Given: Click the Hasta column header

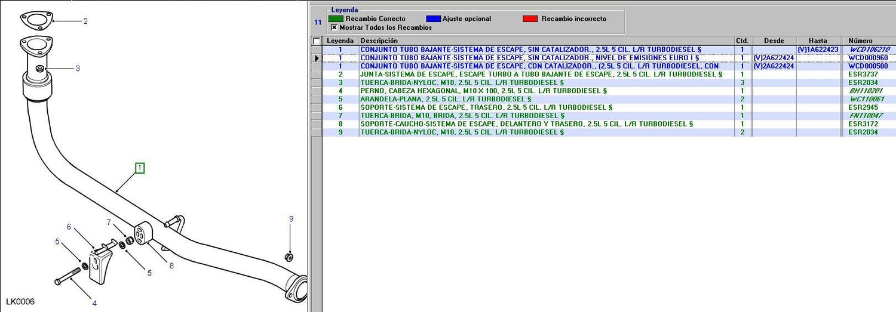Looking at the screenshot, I should click(818, 41).
